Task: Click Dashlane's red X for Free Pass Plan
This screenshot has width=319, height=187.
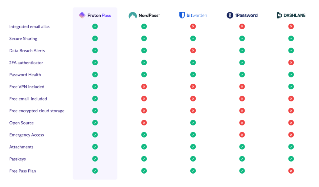Action: point(291,171)
